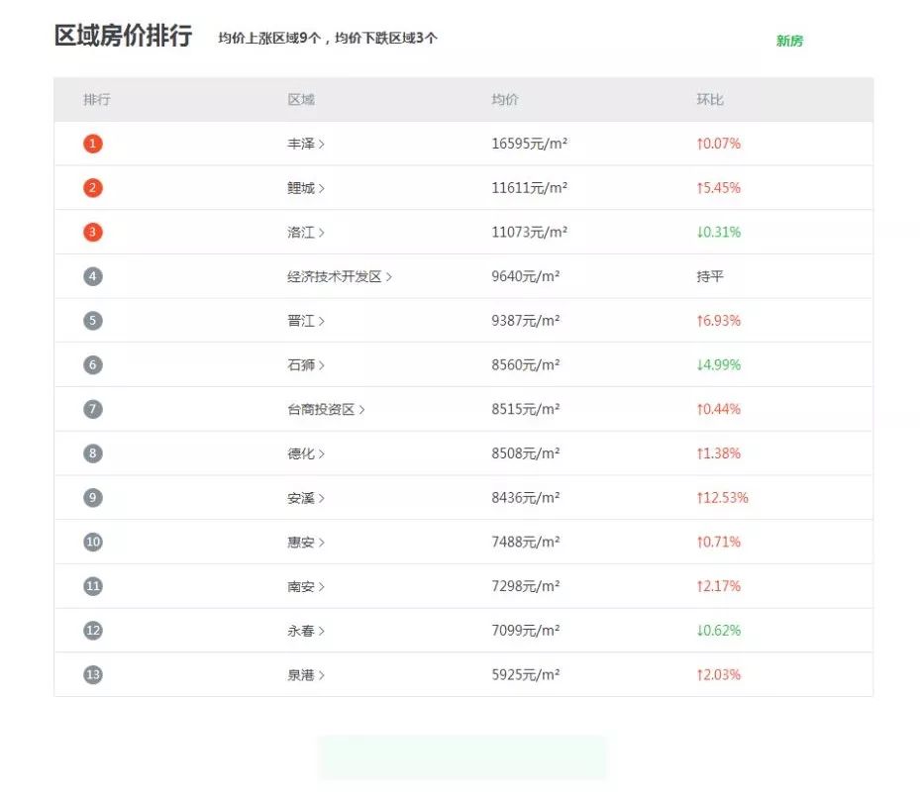Switch to the 新房 tab
This screenshot has height=799, width=920.
pos(789,41)
